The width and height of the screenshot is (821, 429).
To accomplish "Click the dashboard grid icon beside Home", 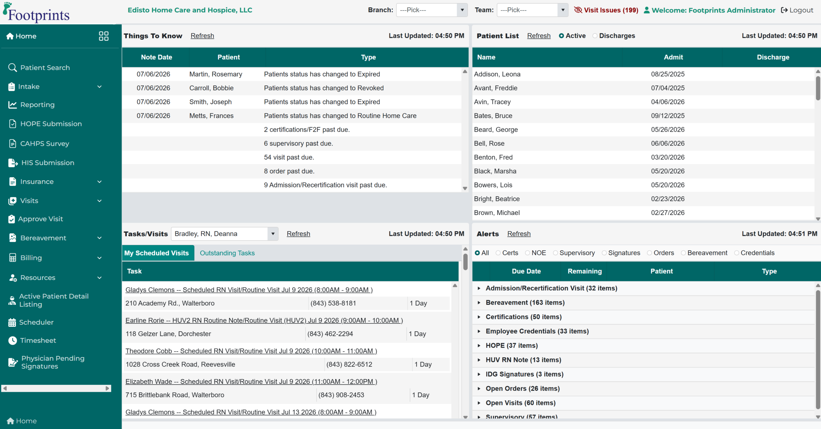I will (104, 36).
